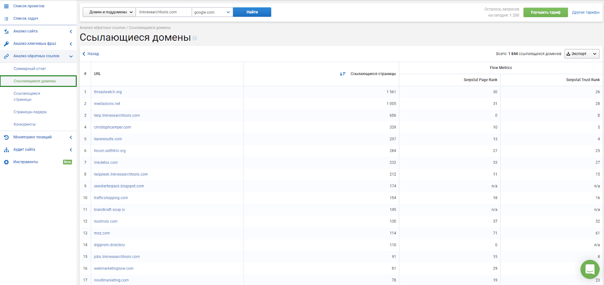This screenshot has height=285, width=604.
Task: Click the chain link icon for backlink analysis
Action: [x=6, y=56]
